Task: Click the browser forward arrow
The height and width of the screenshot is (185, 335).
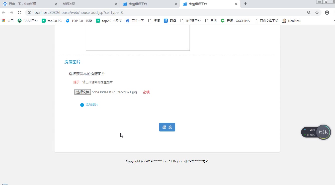Action: 12,13
